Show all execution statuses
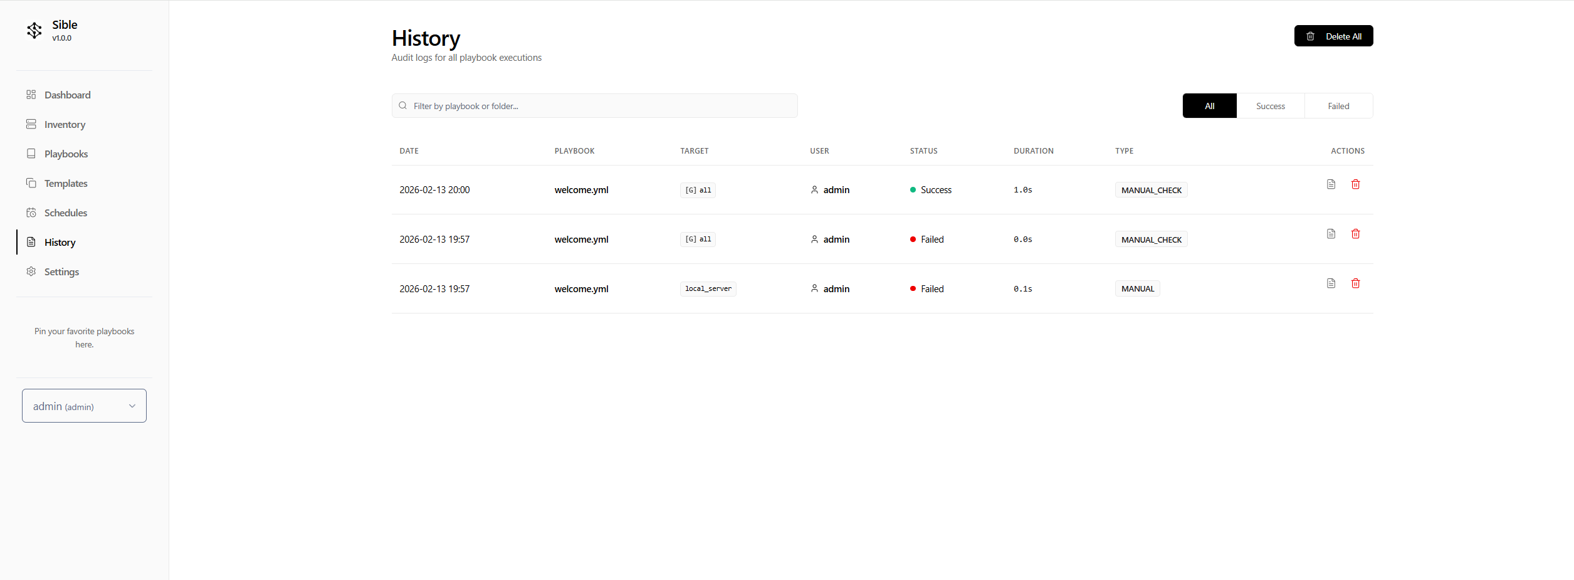The height and width of the screenshot is (580, 1574). pos(1209,106)
